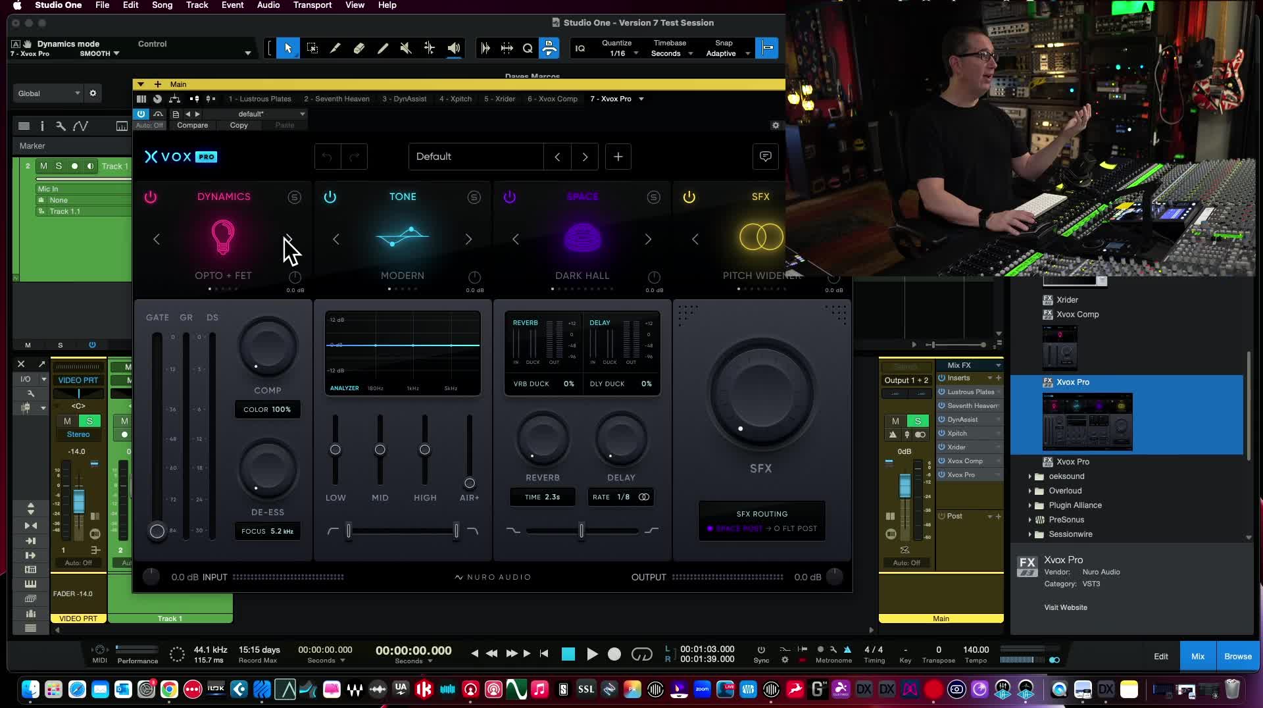Click the AIR+ slider handle
This screenshot has height=708, width=1263.
pyautogui.click(x=470, y=483)
